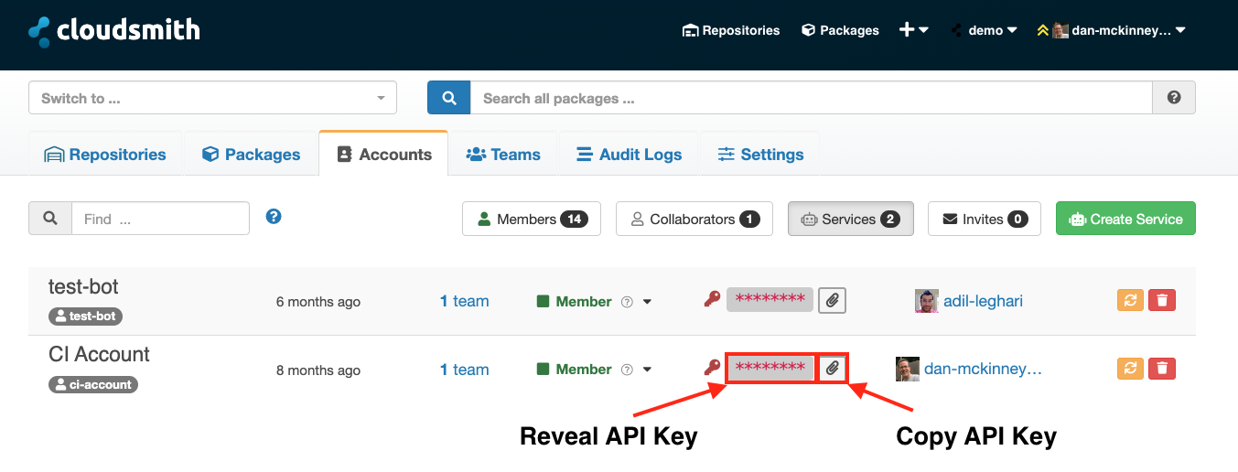Click '8 months ago' timestamp

pos(318,370)
